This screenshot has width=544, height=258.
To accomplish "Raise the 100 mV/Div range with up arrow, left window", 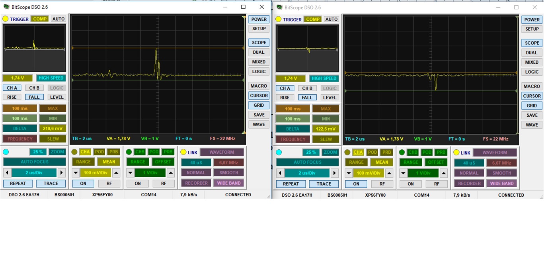I will tap(116, 173).
